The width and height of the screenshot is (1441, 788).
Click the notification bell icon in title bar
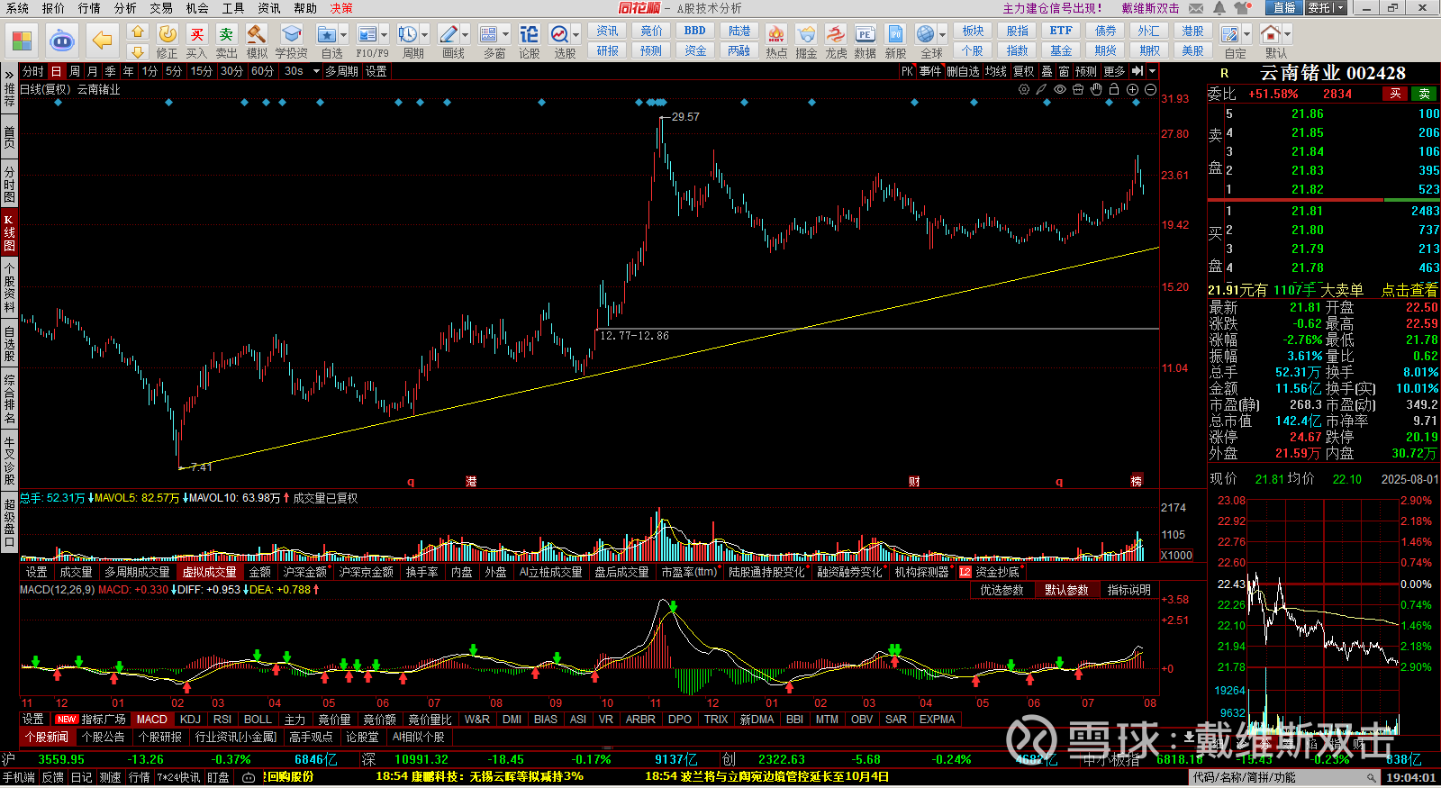coord(1219,8)
